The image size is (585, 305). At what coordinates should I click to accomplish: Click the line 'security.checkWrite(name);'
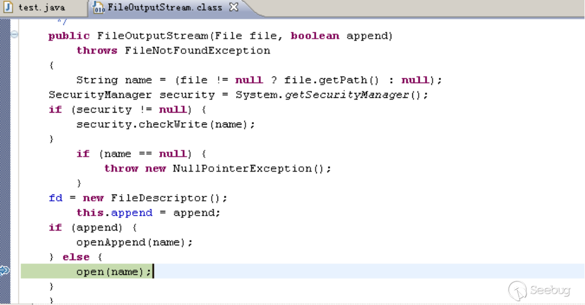coord(166,124)
